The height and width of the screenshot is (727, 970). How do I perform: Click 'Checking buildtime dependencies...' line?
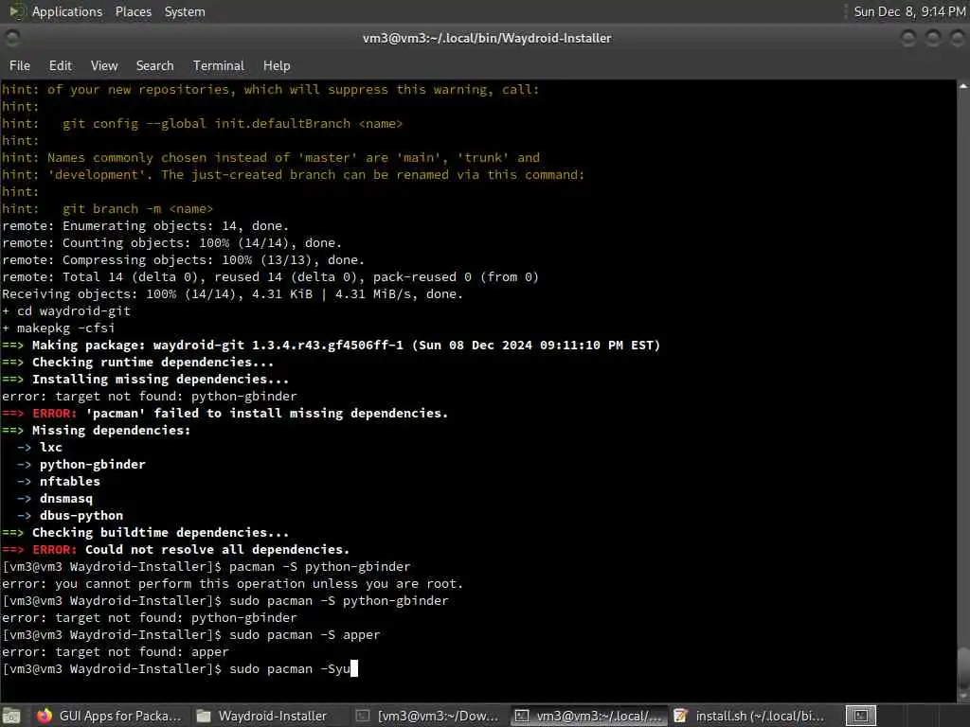145,532
